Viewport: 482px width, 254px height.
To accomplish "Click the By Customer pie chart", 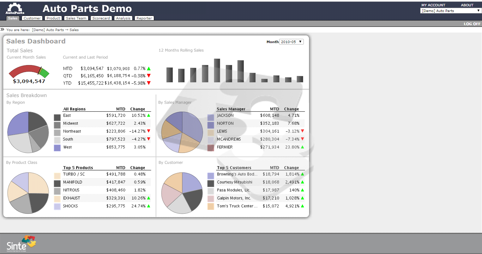I will [x=182, y=193].
